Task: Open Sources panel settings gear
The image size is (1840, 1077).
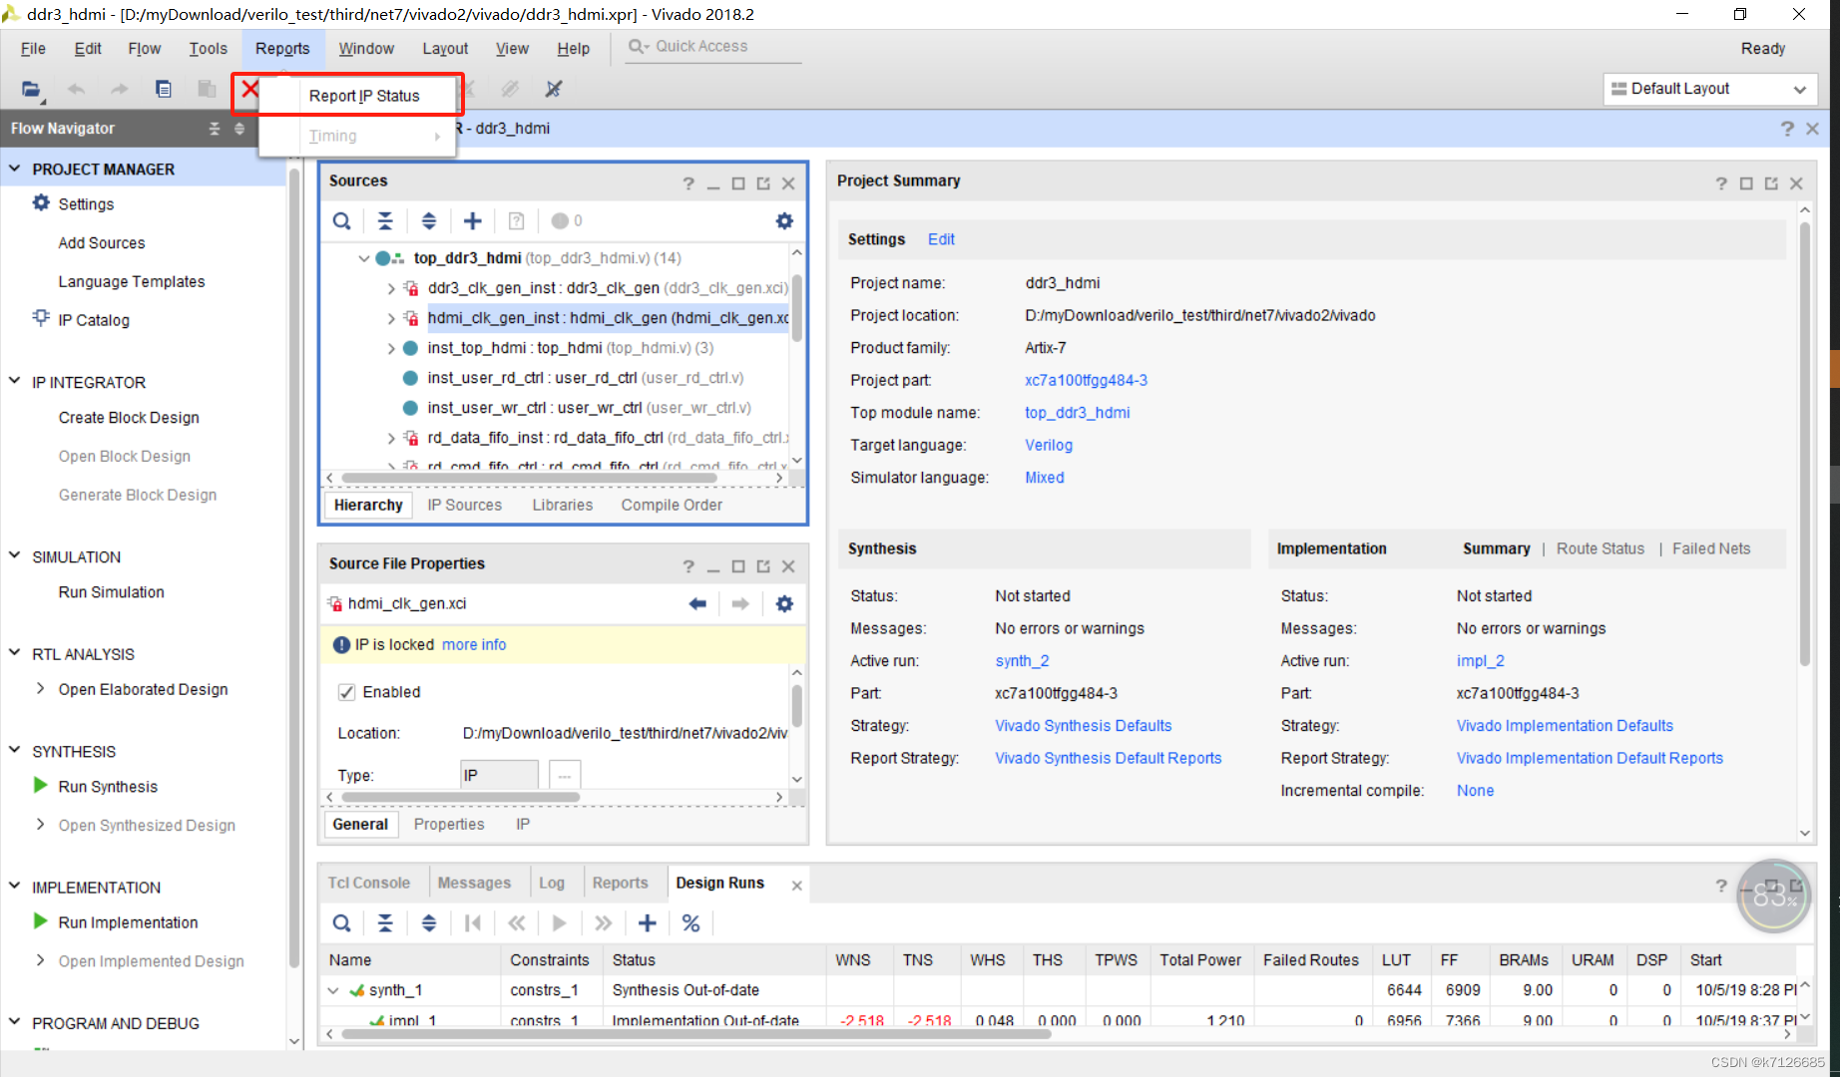Action: click(784, 221)
